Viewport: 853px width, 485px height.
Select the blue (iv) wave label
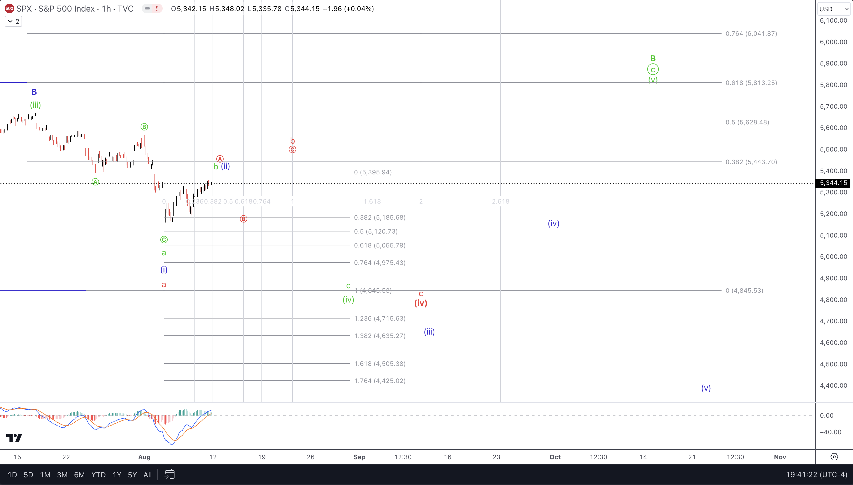(x=553, y=223)
